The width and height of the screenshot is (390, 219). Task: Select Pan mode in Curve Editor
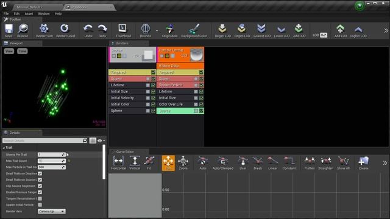pyautogui.click(x=168, y=163)
